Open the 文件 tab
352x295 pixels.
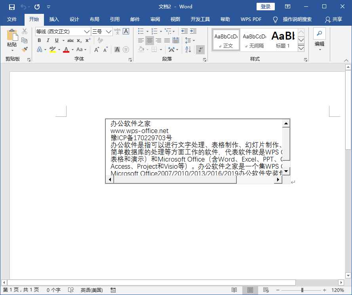tap(11, 19)
